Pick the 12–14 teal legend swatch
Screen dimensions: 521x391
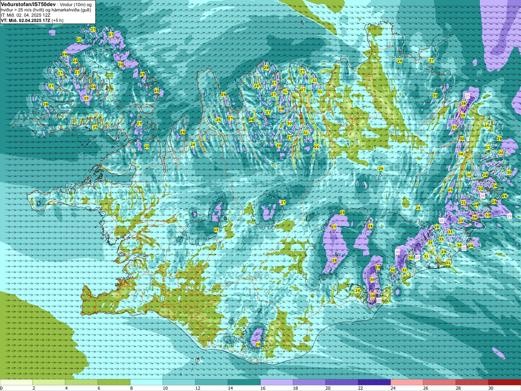coord(212,382)
